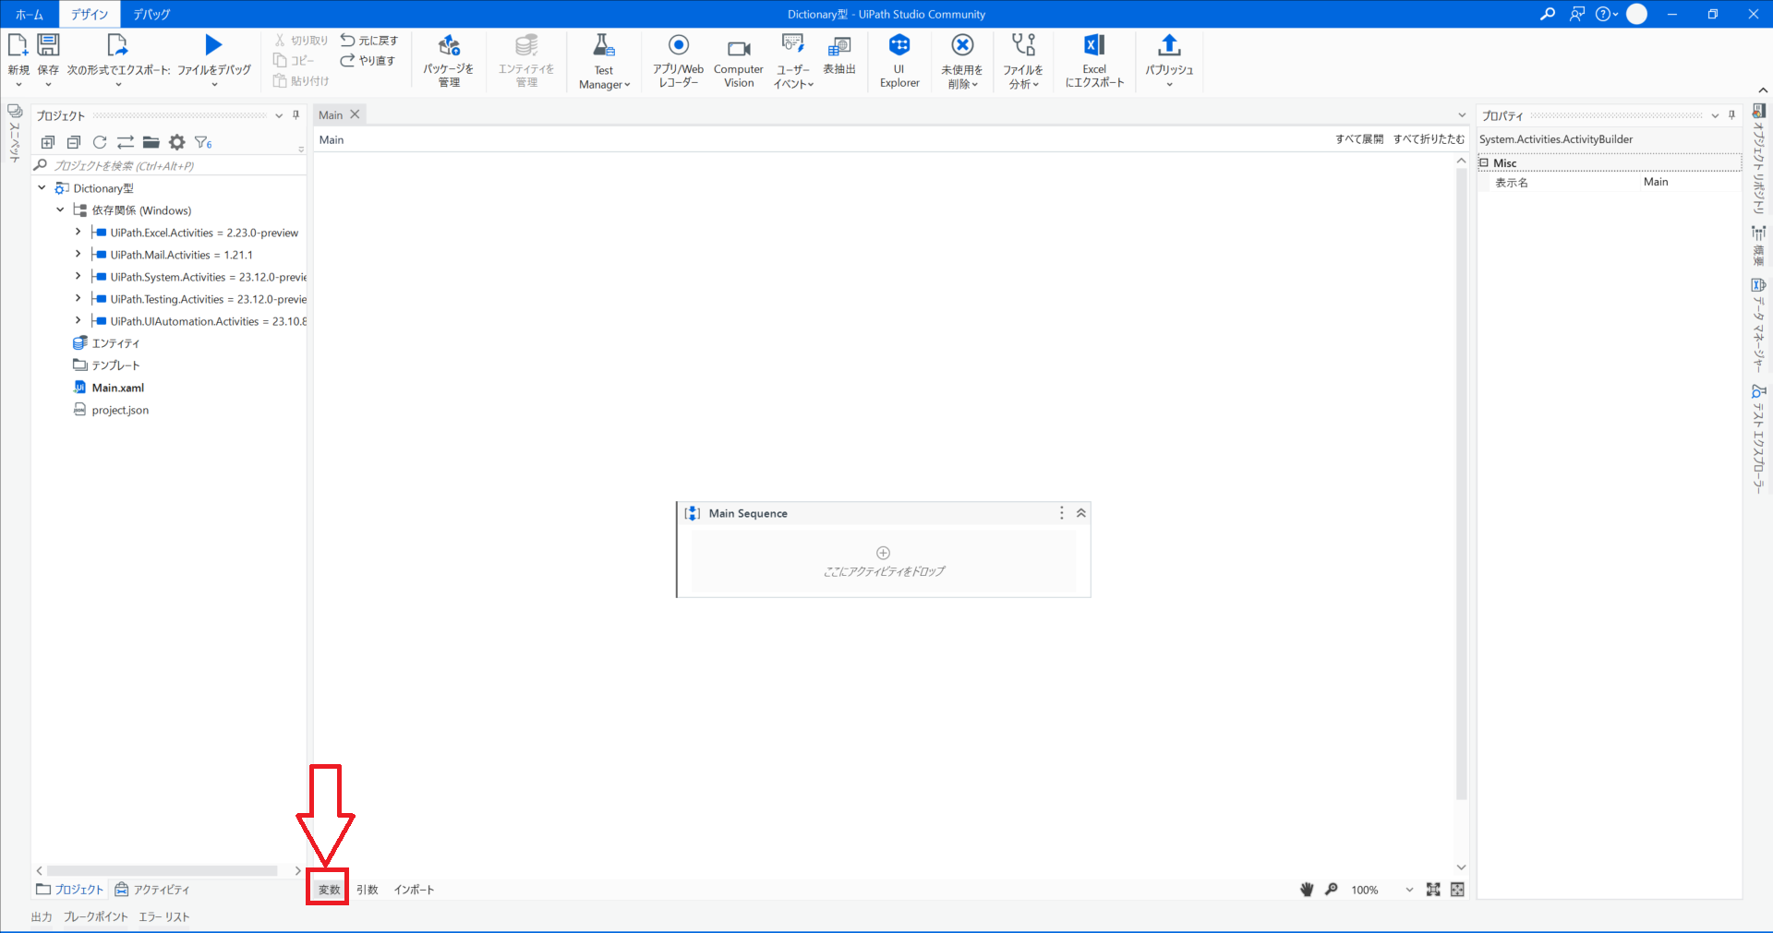The height and width of the screenshot is (933, 1773).
Task: Collapse Main Sequence with chevron
Action: point(1081,513)
